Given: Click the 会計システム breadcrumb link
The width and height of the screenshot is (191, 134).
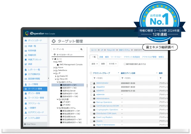Looking at the screenshot, I should (x=124, y=50).
